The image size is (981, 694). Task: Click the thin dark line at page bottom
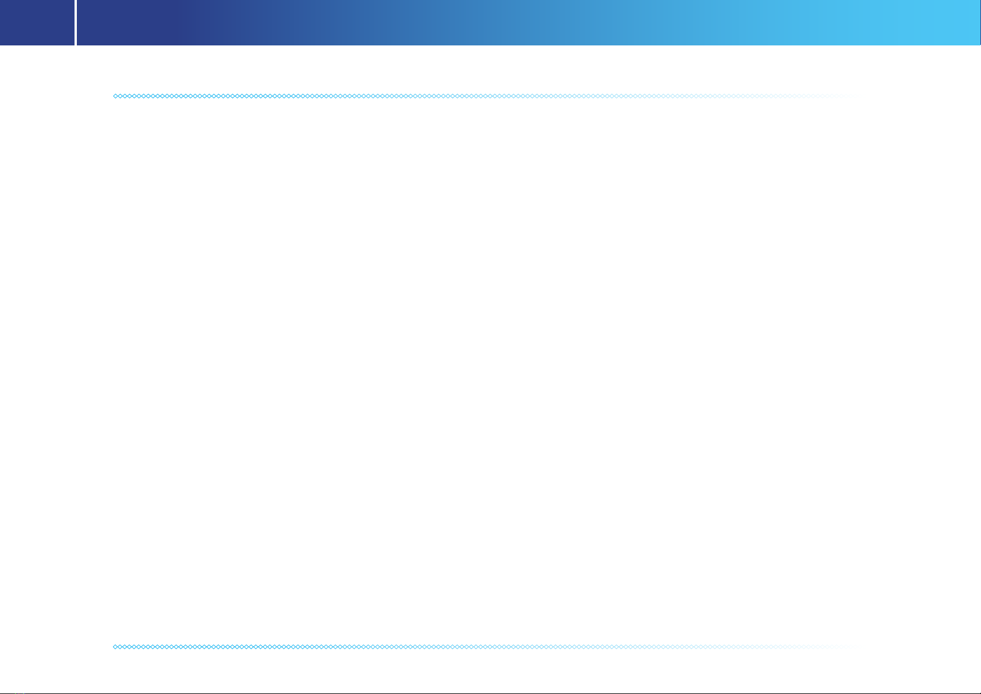coord(490,693)
